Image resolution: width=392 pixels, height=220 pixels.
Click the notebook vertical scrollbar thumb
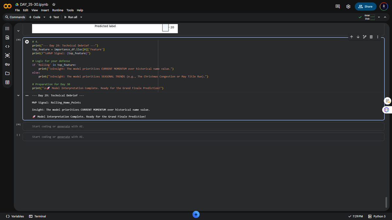click(x=386, y=202)
